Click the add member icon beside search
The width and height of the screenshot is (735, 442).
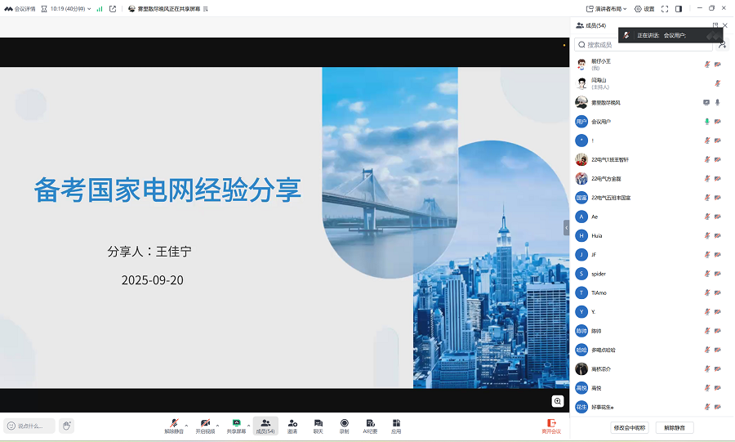(722, 45)
